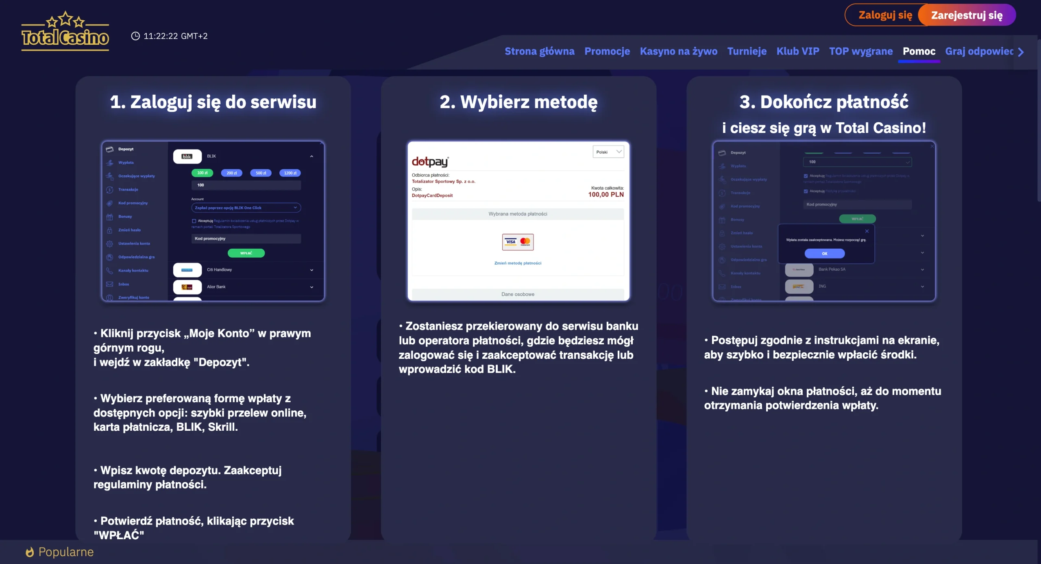Expand the Alior Bank row
The width and height of the screenshot is (1041, 564).
[311, 287]
